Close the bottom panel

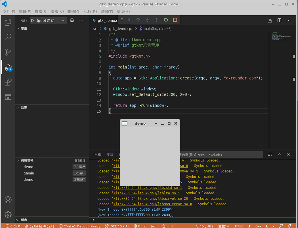pyautogui.click(x=288, y=154)
